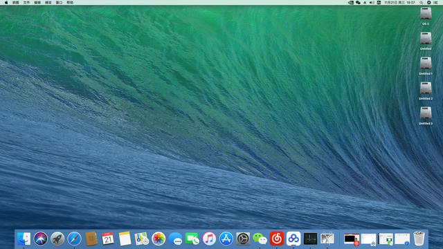Restore minimized window with red NetEase badge
This screenshot has width=443, height=249.
pos(352,239)
